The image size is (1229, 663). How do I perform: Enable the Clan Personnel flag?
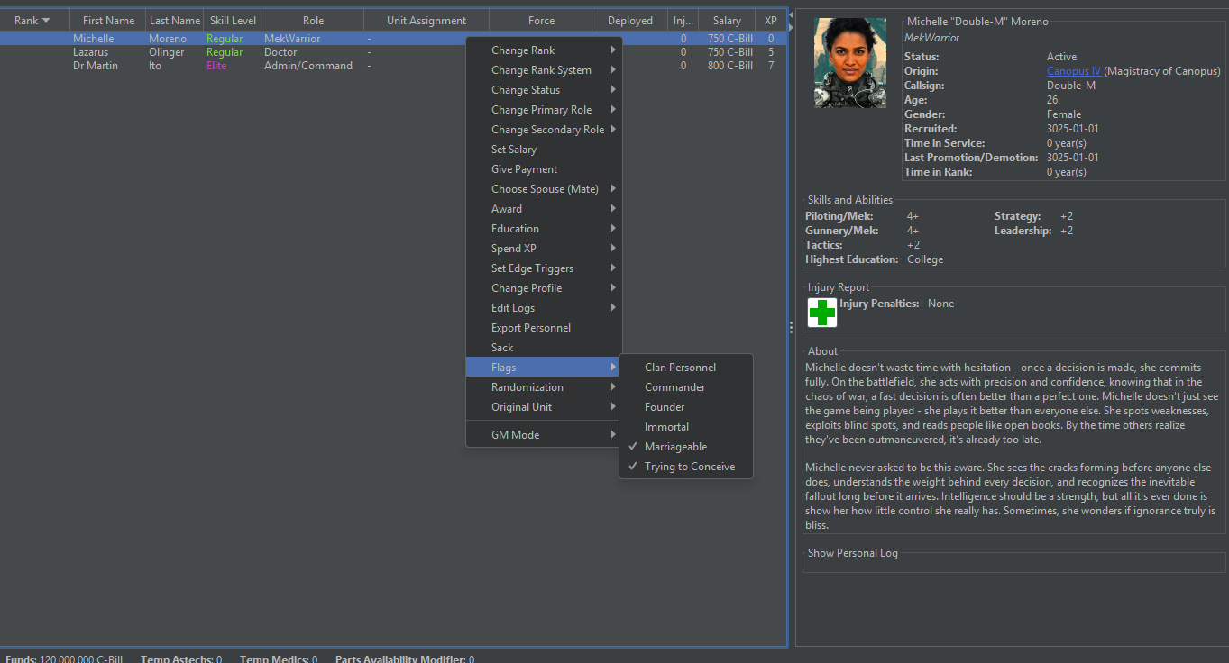click(679, 367)
